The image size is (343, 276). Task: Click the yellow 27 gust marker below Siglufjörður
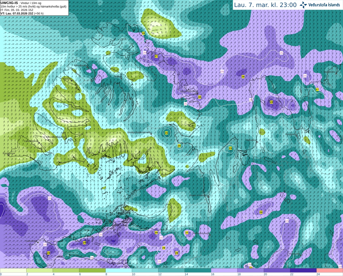click(317, 89)
